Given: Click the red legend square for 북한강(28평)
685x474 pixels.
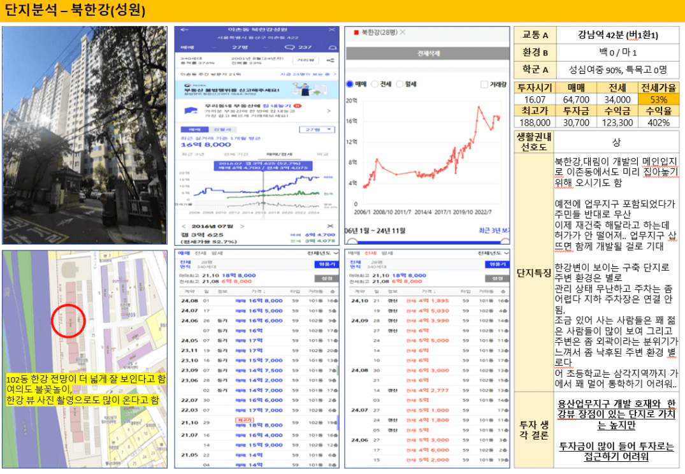Looking at the screenshot, I should (x=356, y=32).
